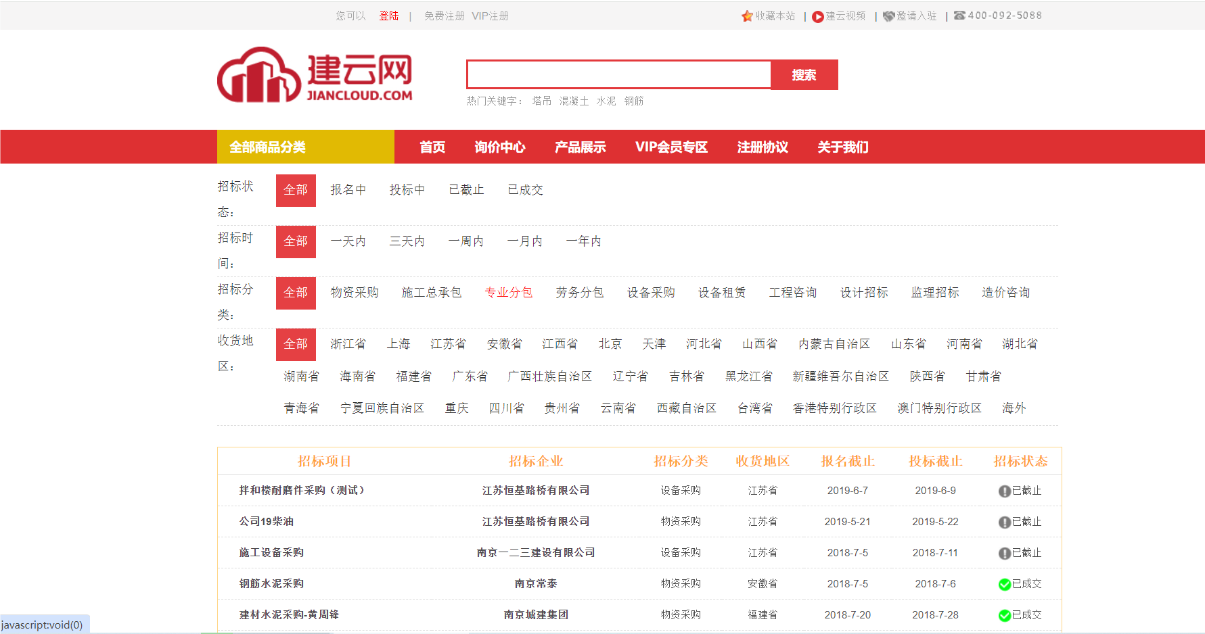Filter region by 香港特别行政区

point(835,408)
